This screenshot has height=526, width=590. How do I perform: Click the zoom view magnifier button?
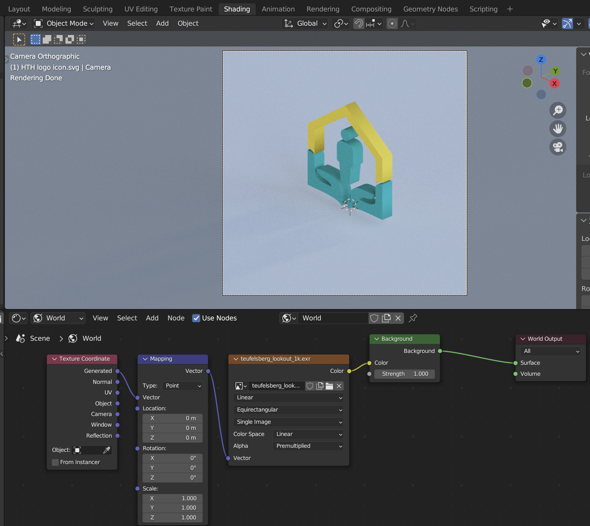click(558, 110)
